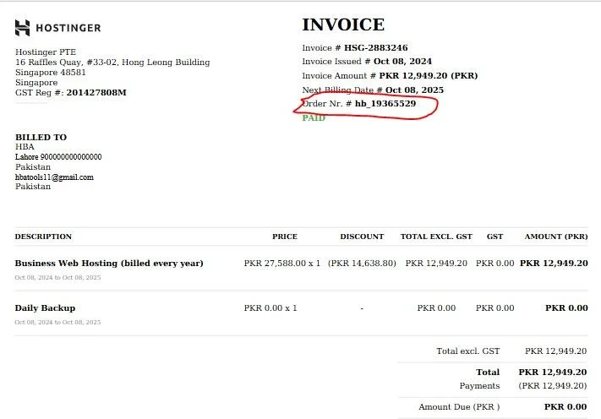
Task: Select the HOSTINGER brand name text
Action: (x=68, y=28)
